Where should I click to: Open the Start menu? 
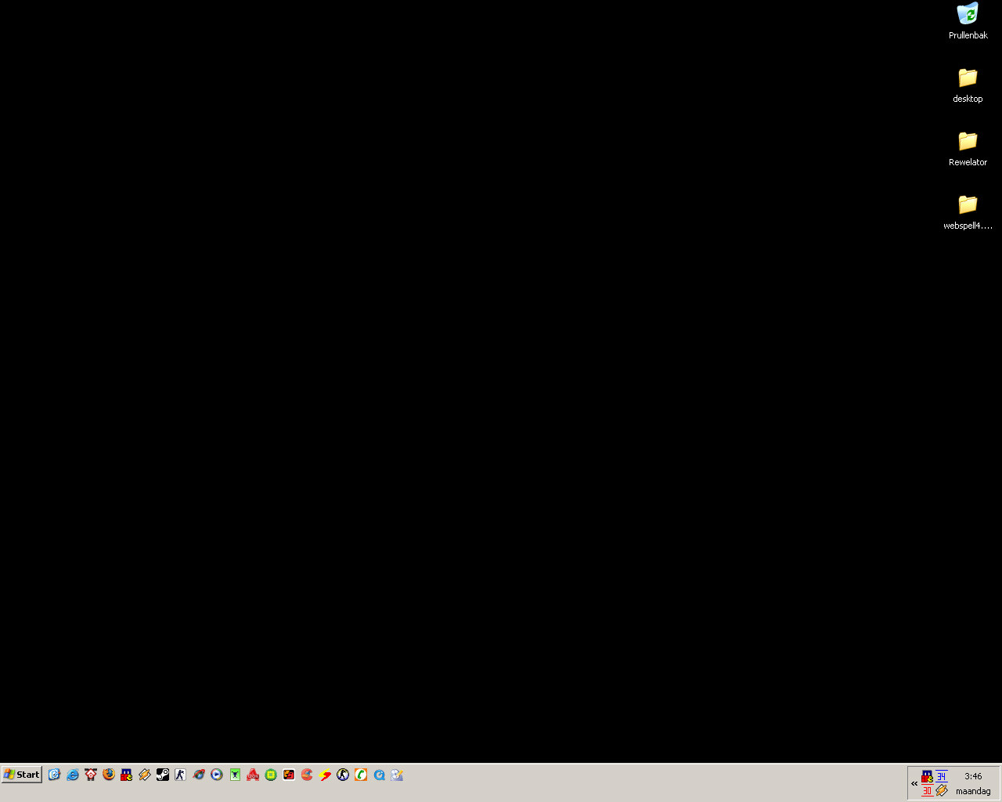click(22, 775)
